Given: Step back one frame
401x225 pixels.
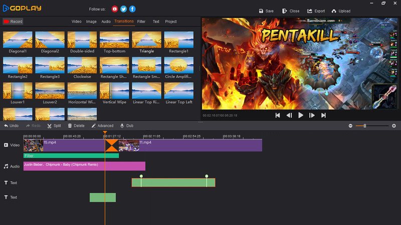Looking at the screenshot, I should [289, 115].
